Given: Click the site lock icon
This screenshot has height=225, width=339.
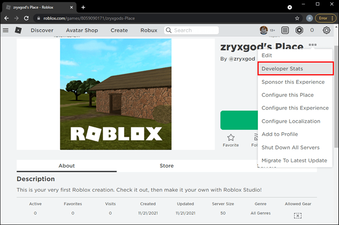Looking at the screenshot, I should tap(39, 18).
